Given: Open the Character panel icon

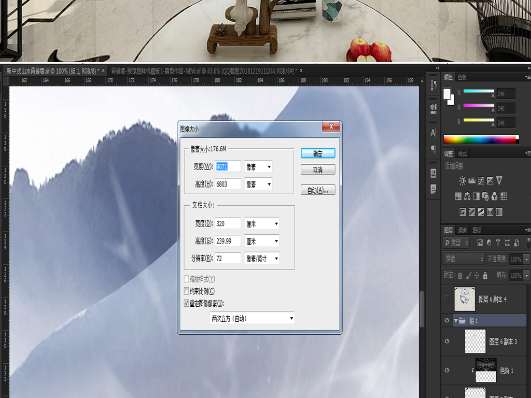Looking at the screenshot, I should [x=434, y=133].
